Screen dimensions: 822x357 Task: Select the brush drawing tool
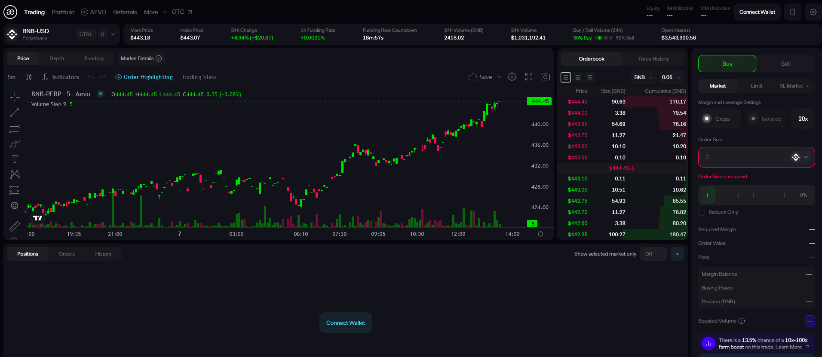point(15,143)
